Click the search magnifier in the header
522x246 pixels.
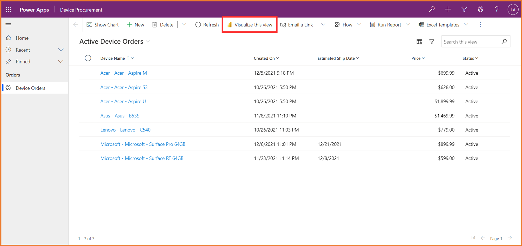tap(432, 9)
